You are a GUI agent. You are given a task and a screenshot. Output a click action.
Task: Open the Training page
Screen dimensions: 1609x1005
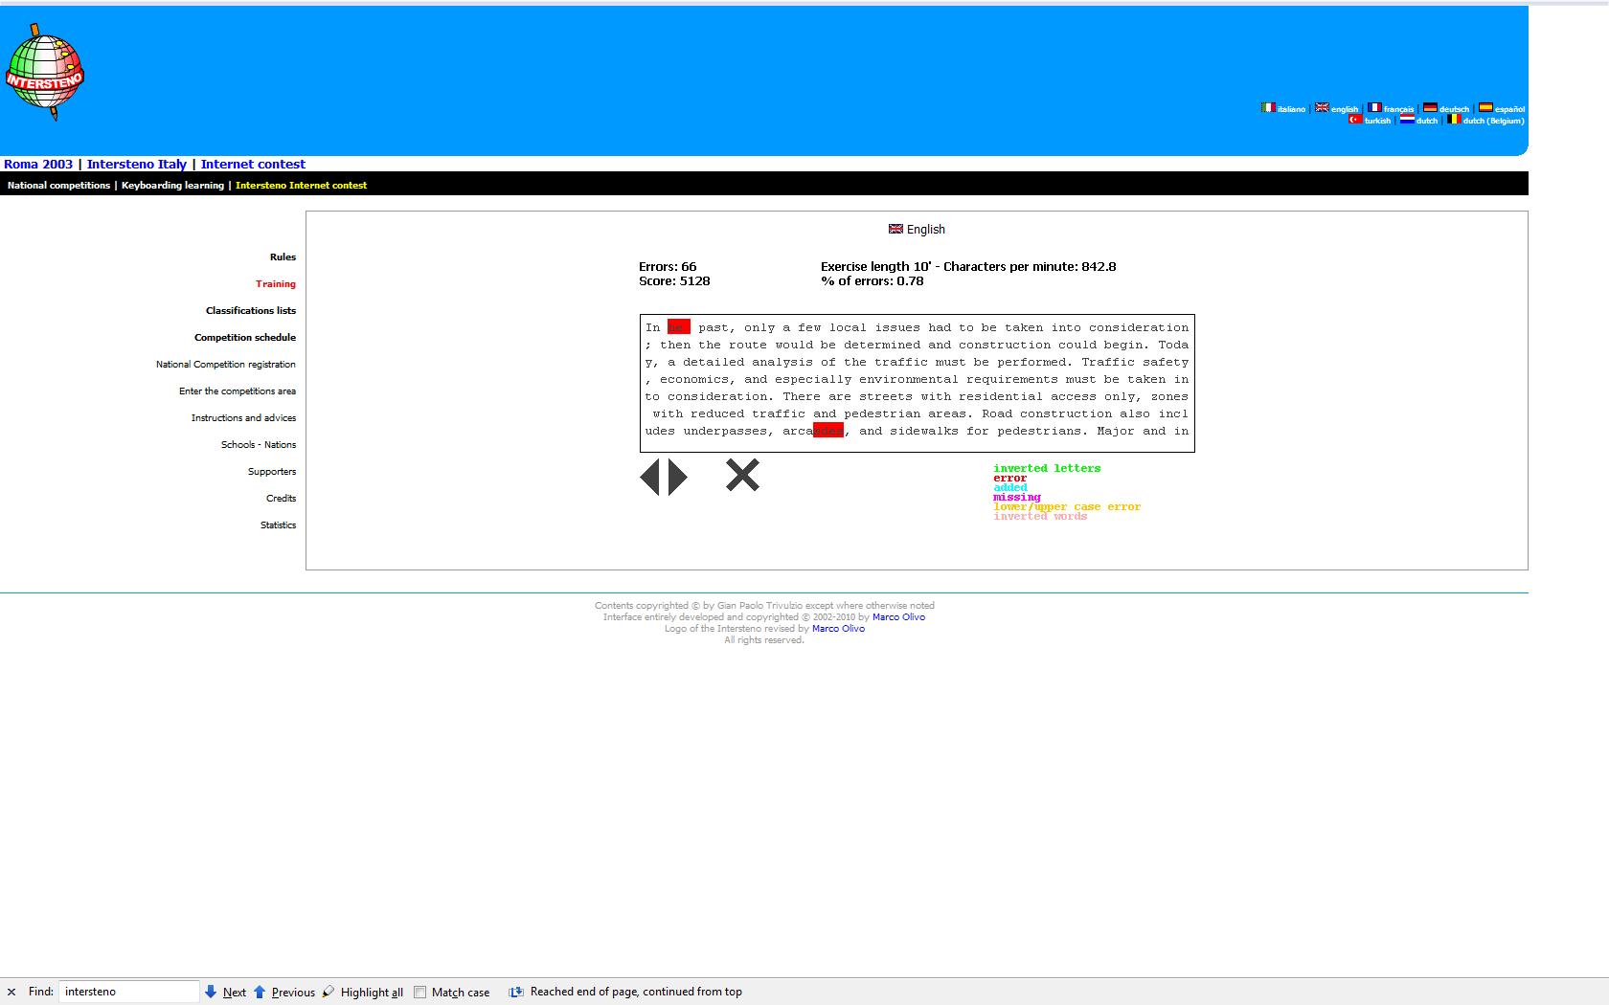coord(276,283)
